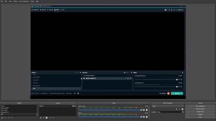Open the File menu in OBS
The height and width of the screenshot is (121, 216).
click(2, 1)
